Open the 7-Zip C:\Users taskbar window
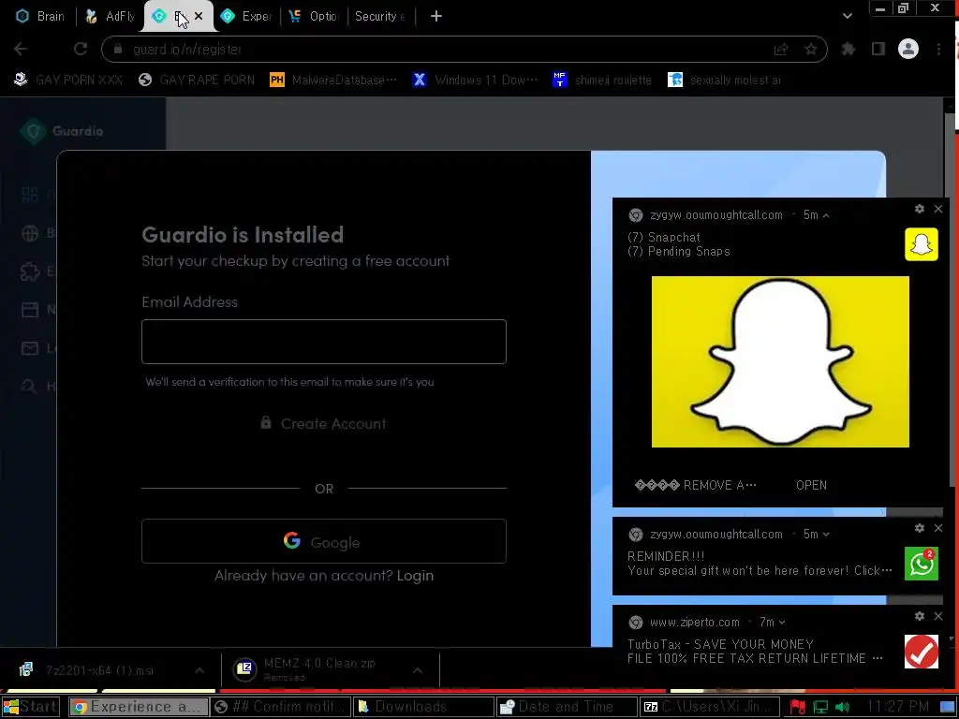The height and width of the screenshot is (719, 959). point(710,708)
